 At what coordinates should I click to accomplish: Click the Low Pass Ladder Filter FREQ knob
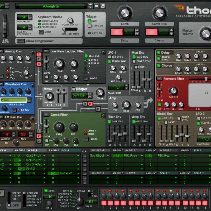click(59, 64)
